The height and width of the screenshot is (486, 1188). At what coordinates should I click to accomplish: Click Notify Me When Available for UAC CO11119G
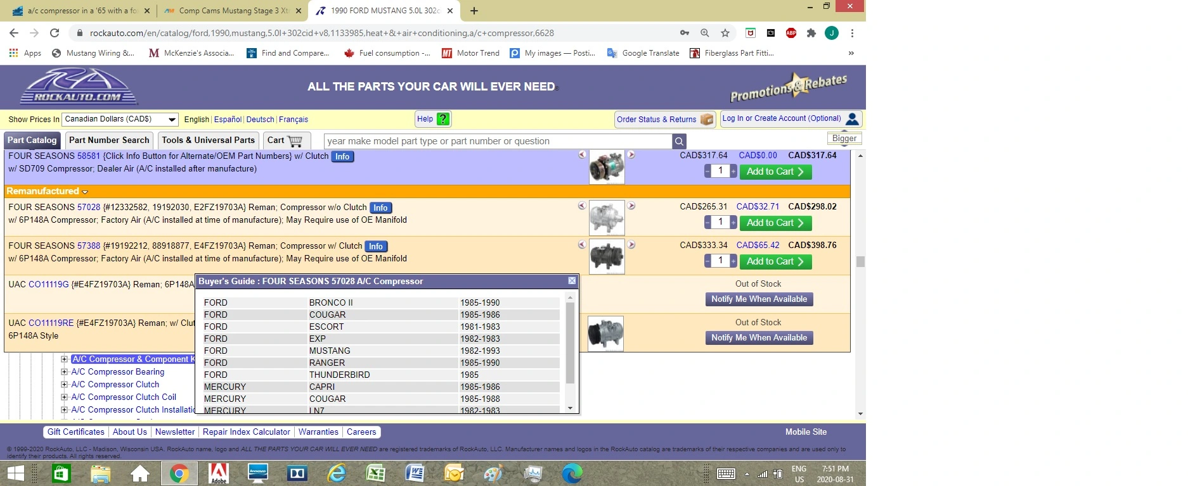759,299
